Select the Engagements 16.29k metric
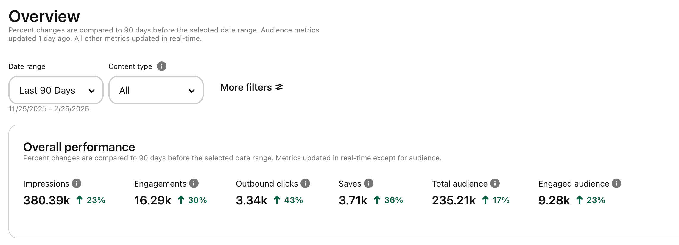Image resolution: width=679 pixels, height=245 pixels. tap(153, 200)
